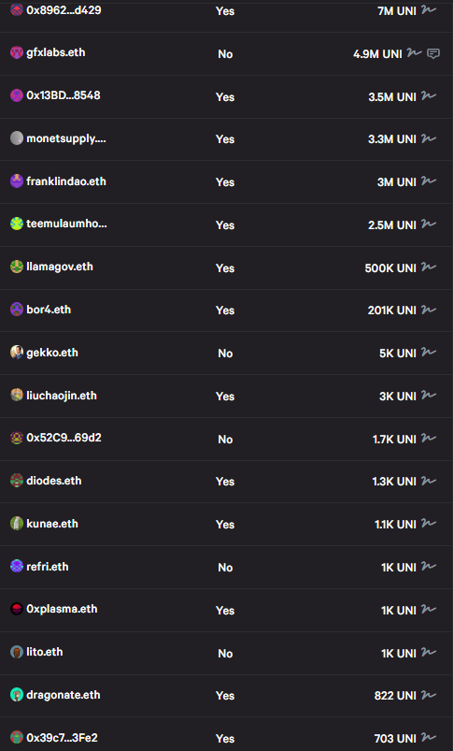This screenshot has height=751, width=453.
Task: Select the refri.eth voter row
Action: coord(226,567)
